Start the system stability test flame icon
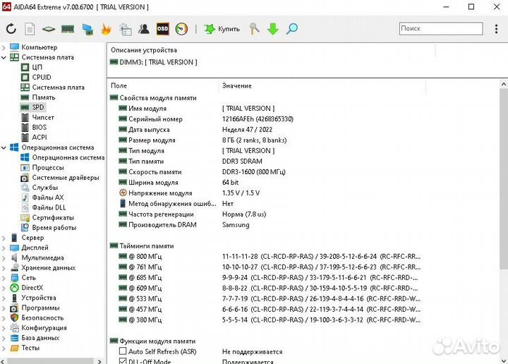 [x=106, y=29]
